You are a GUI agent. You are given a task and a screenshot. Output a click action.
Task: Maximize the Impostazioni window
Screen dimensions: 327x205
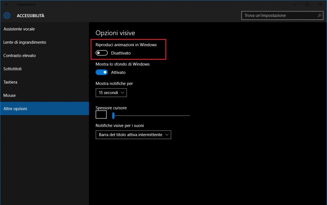click(308, 4)
